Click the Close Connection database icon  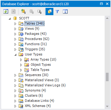point(39,12)
